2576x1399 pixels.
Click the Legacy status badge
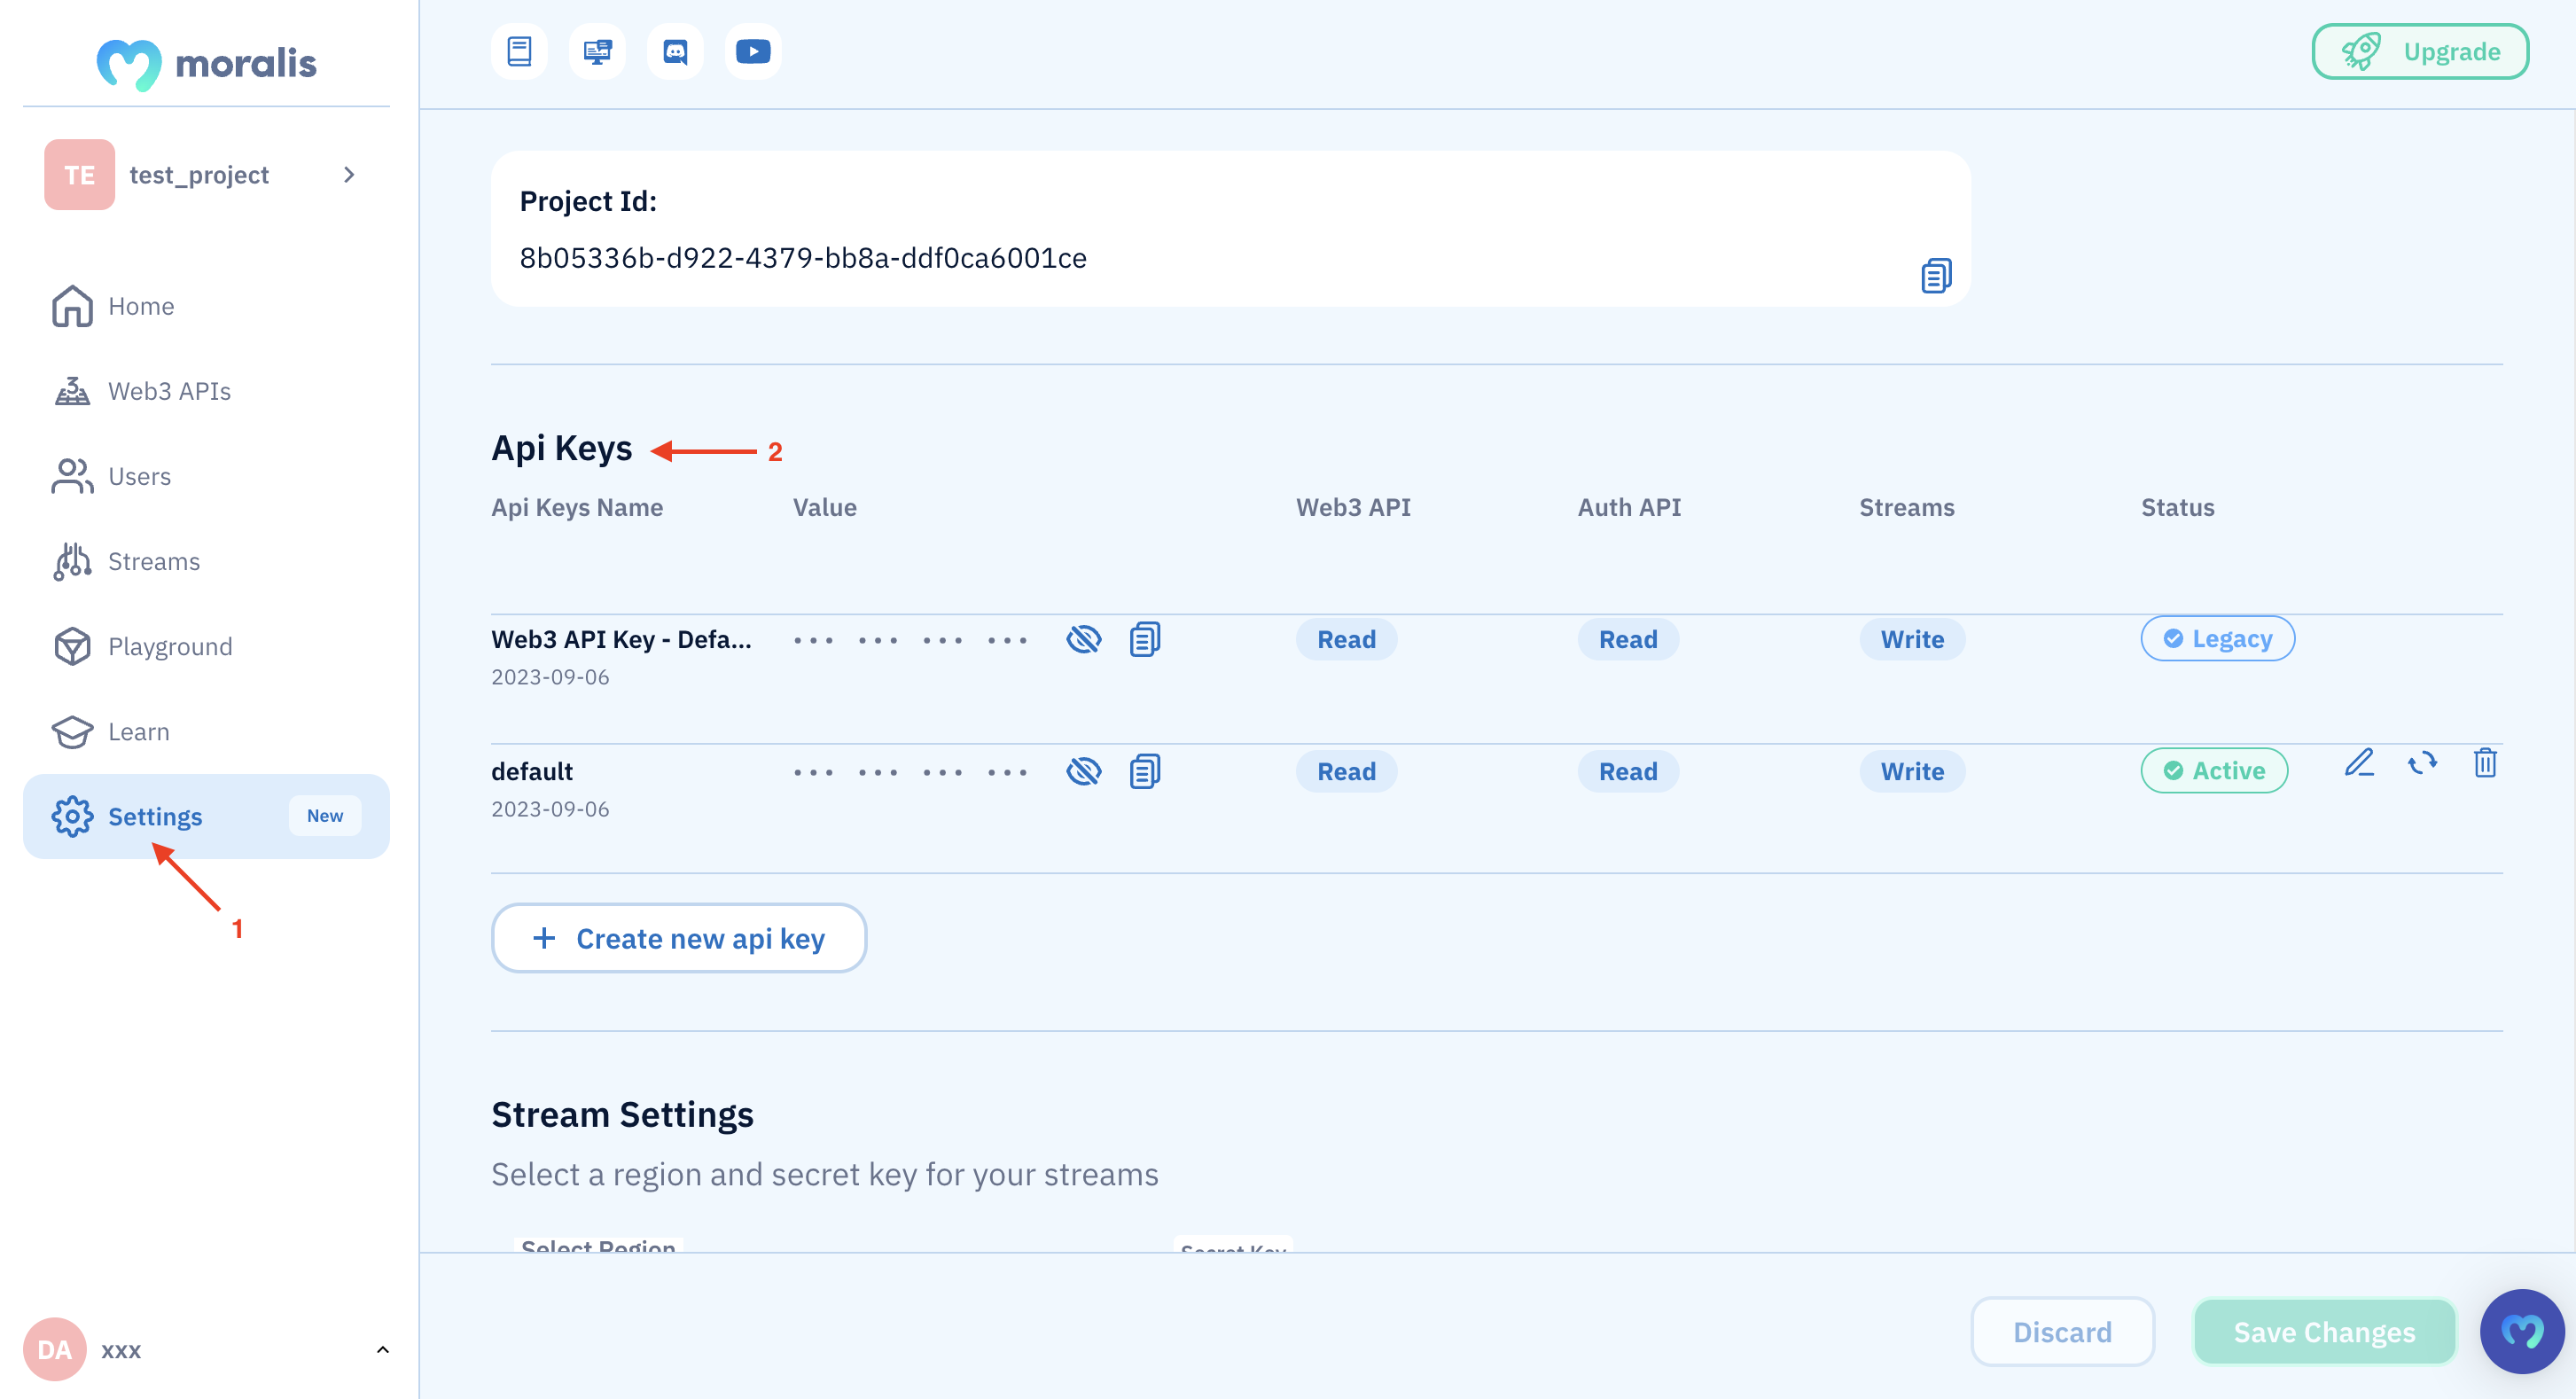(x=2217, y=638)
